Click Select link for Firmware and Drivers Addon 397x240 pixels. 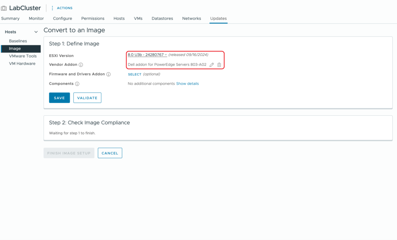[135, 74]
